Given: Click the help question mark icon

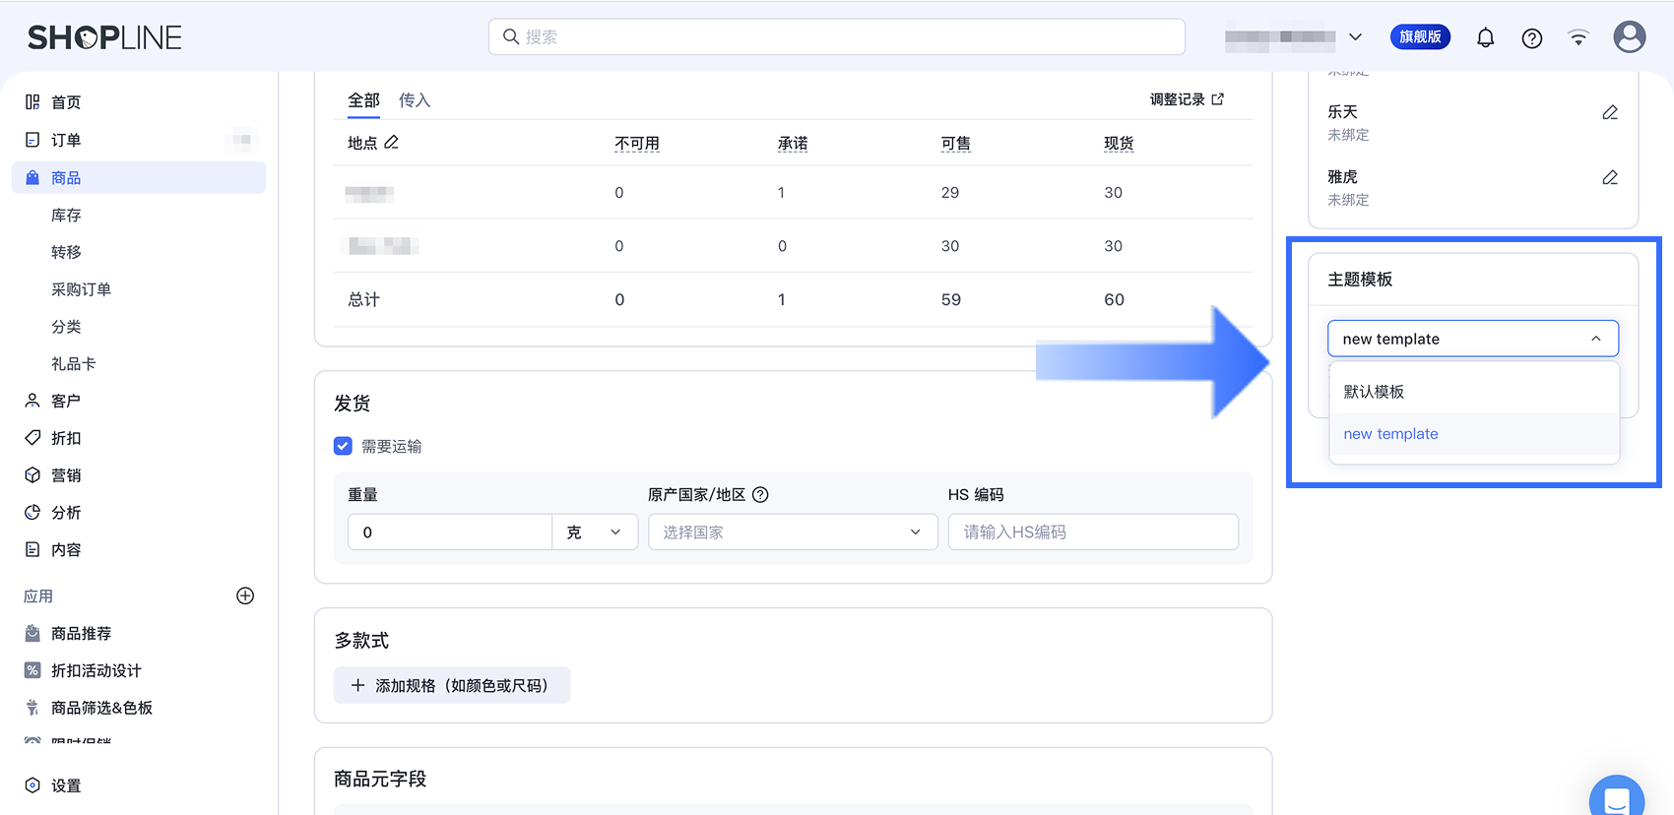Looking at the screenshot, I should coord(1531,38).
